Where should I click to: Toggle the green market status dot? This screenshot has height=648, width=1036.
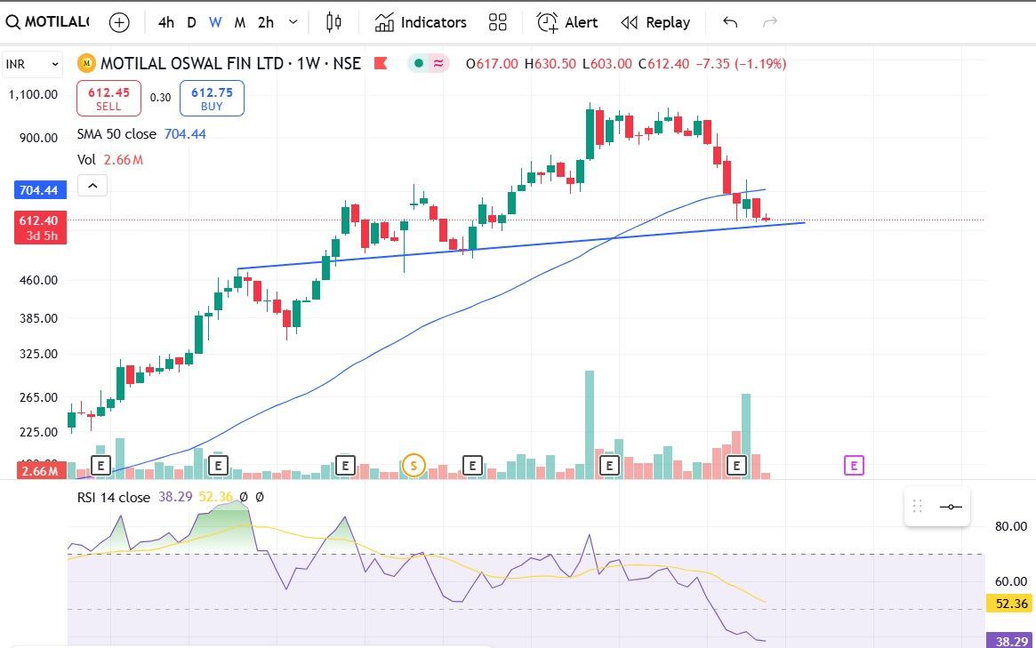pos(418,63)
